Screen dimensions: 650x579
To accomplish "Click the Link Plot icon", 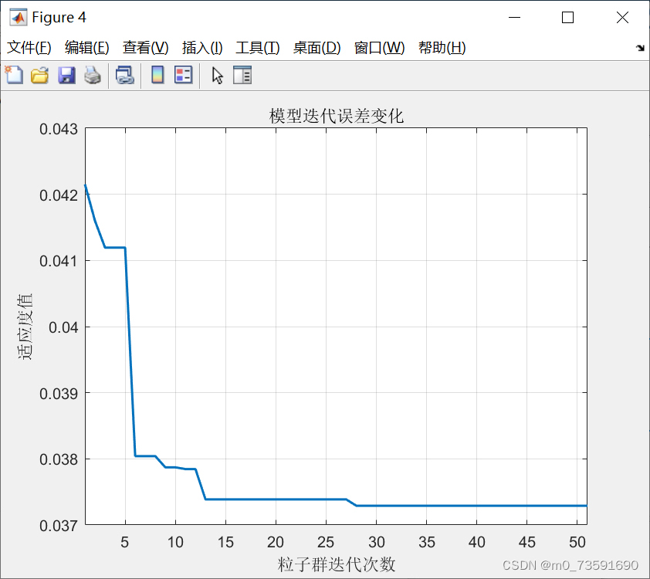I will click(125, 75).
